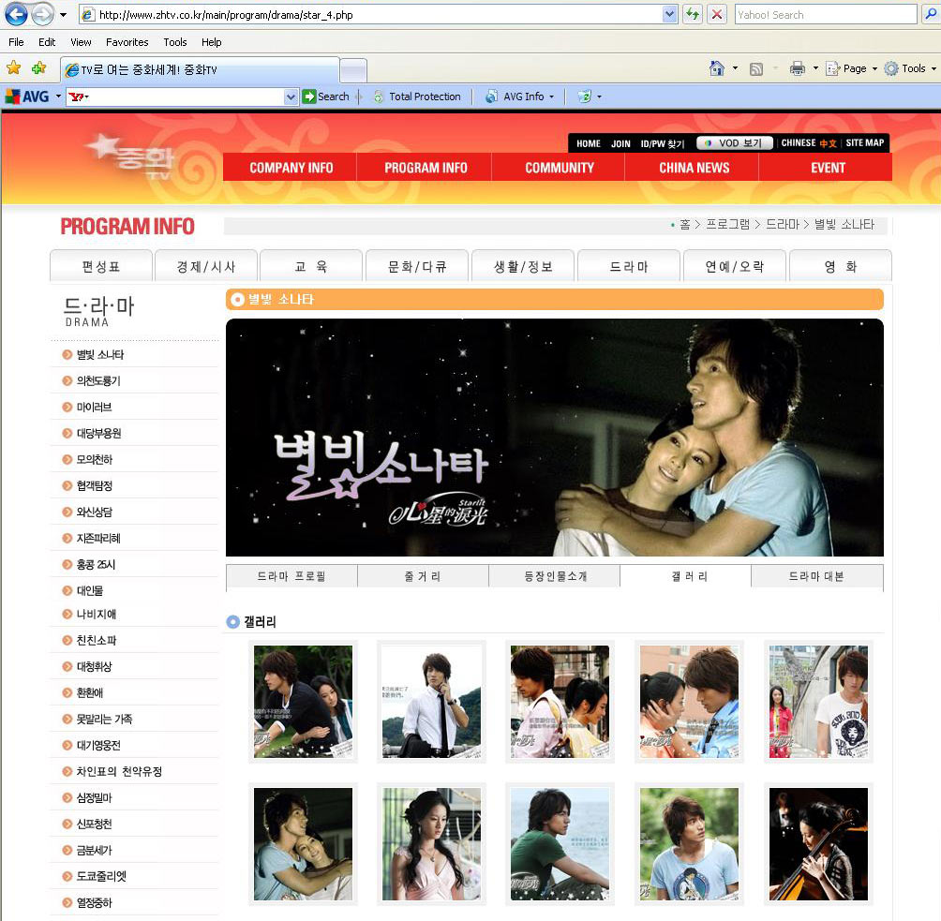Switch to the 등장인물소개 tab

[555, 576]
